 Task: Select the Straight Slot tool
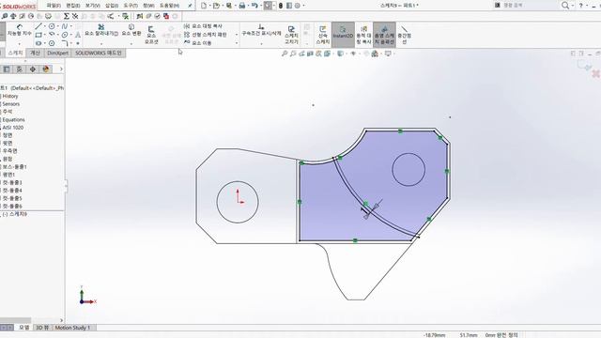point(39,43)
